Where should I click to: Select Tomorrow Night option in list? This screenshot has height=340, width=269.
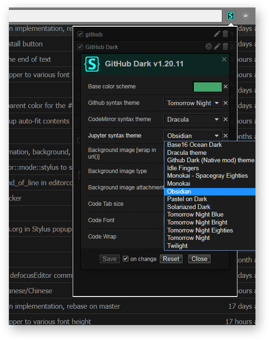(x=210, y=238)
